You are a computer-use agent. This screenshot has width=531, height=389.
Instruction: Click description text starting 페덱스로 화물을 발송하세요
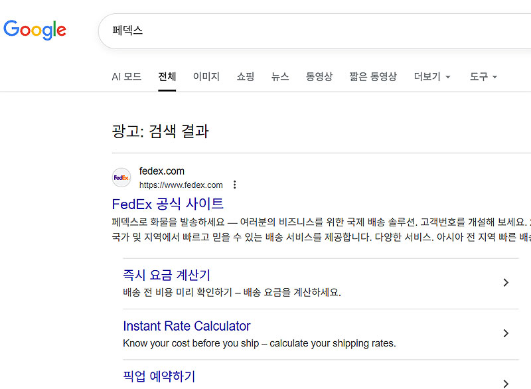point(321,229)
